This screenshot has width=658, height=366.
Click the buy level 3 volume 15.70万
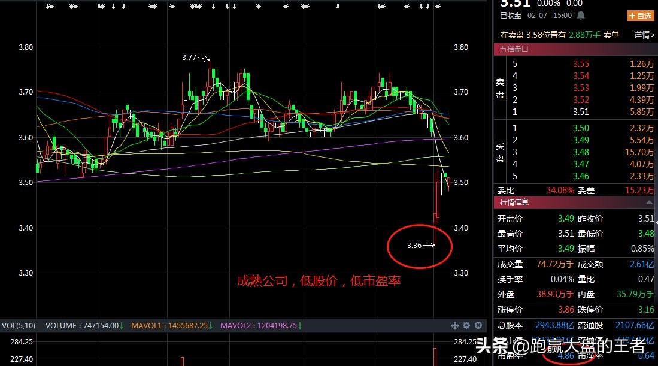click(x=641, y=152)
